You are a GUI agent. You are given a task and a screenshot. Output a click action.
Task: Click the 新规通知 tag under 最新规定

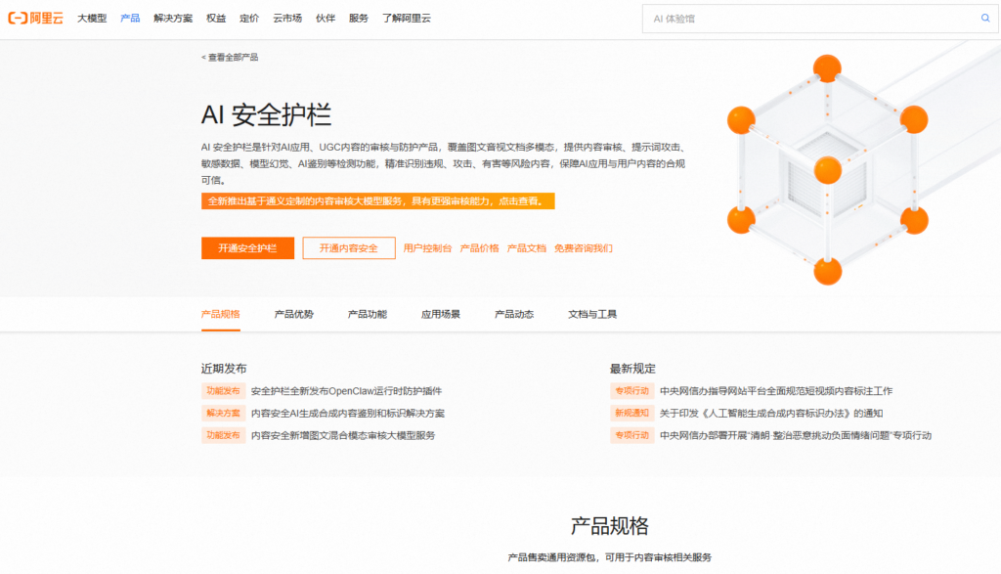(632, 413)
